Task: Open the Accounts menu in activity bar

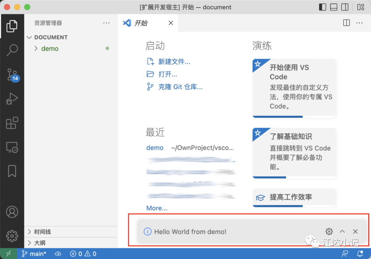Action: tap(12, 212)
